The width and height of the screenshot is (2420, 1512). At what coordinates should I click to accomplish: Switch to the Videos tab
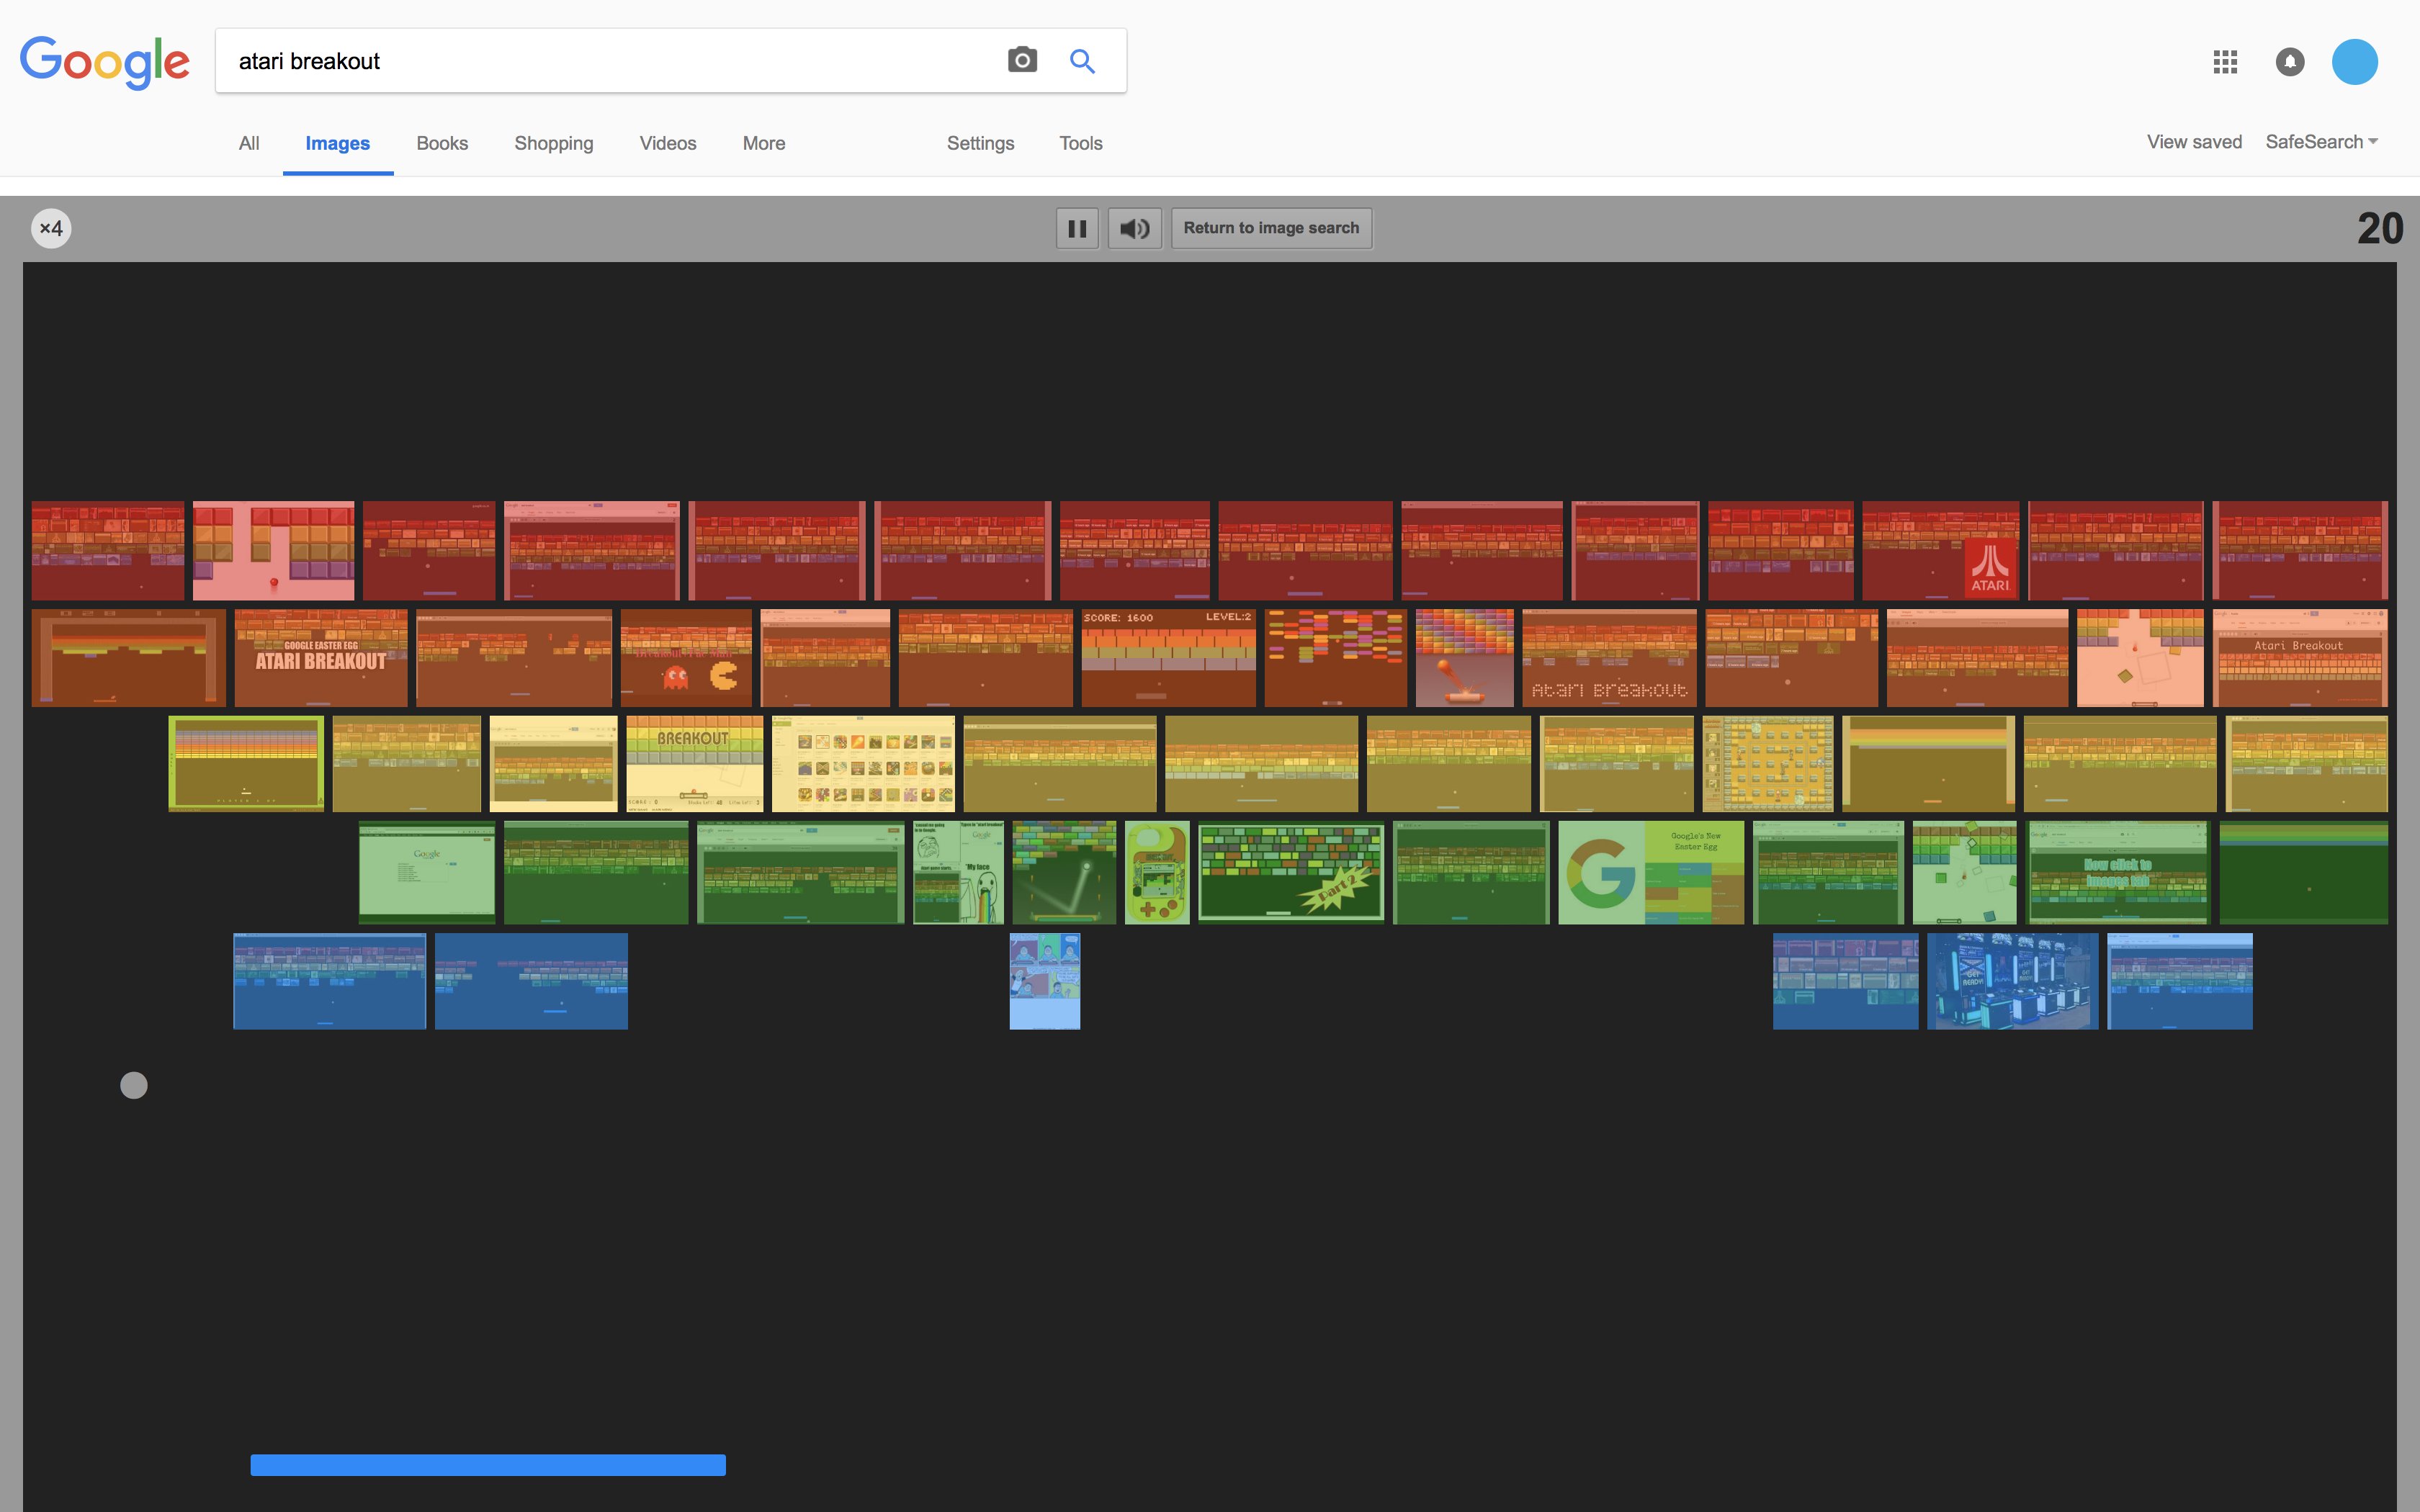click(x=667, y=143)
